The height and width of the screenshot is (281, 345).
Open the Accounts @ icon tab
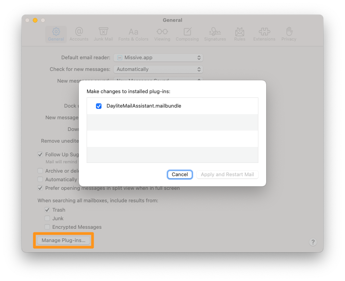(79, 32)
